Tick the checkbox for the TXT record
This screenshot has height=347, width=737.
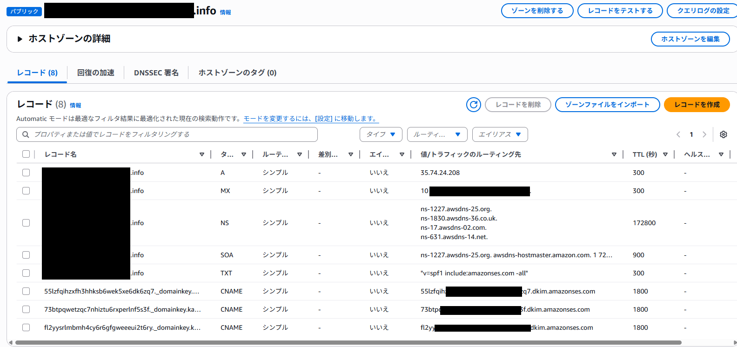pyautogui.click(x=26, y=273)
